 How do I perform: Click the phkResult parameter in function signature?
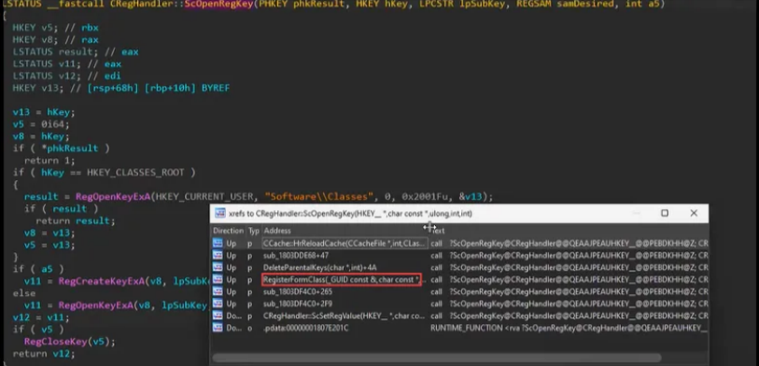pyautogui.click(x=316, y=4)
